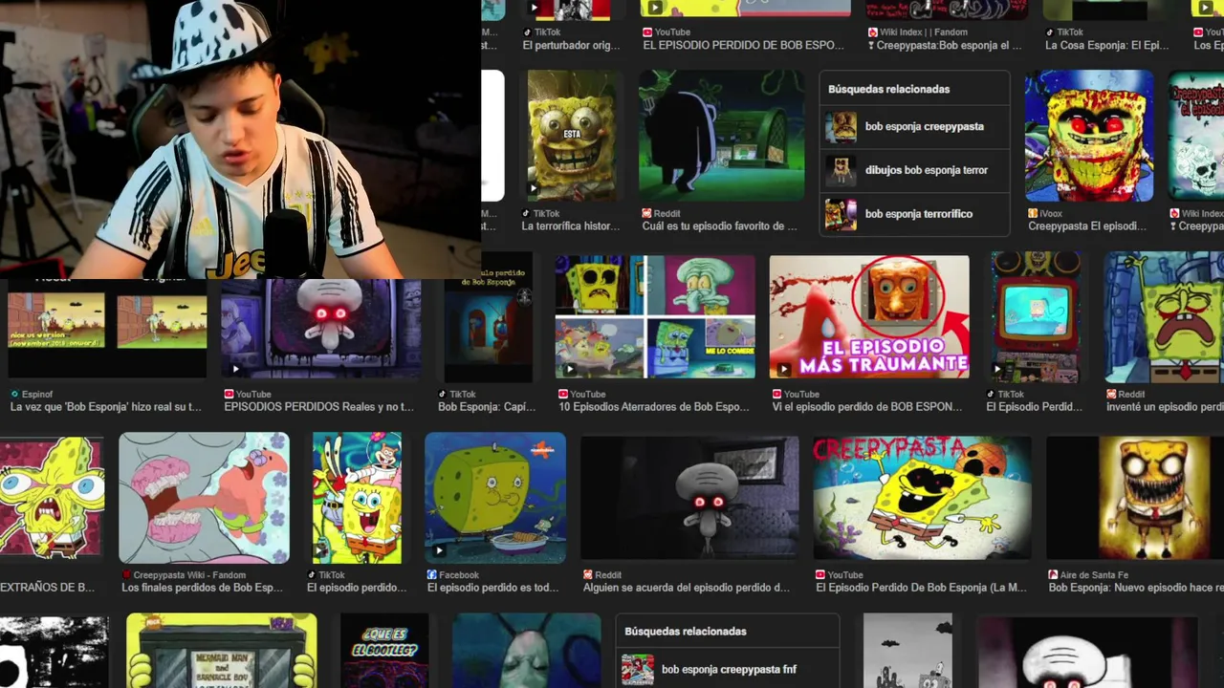Click Facebook favicon above 'El episodio perdido es tod...'
This screenshot has height=688, width=1224.
coord(432,575)
